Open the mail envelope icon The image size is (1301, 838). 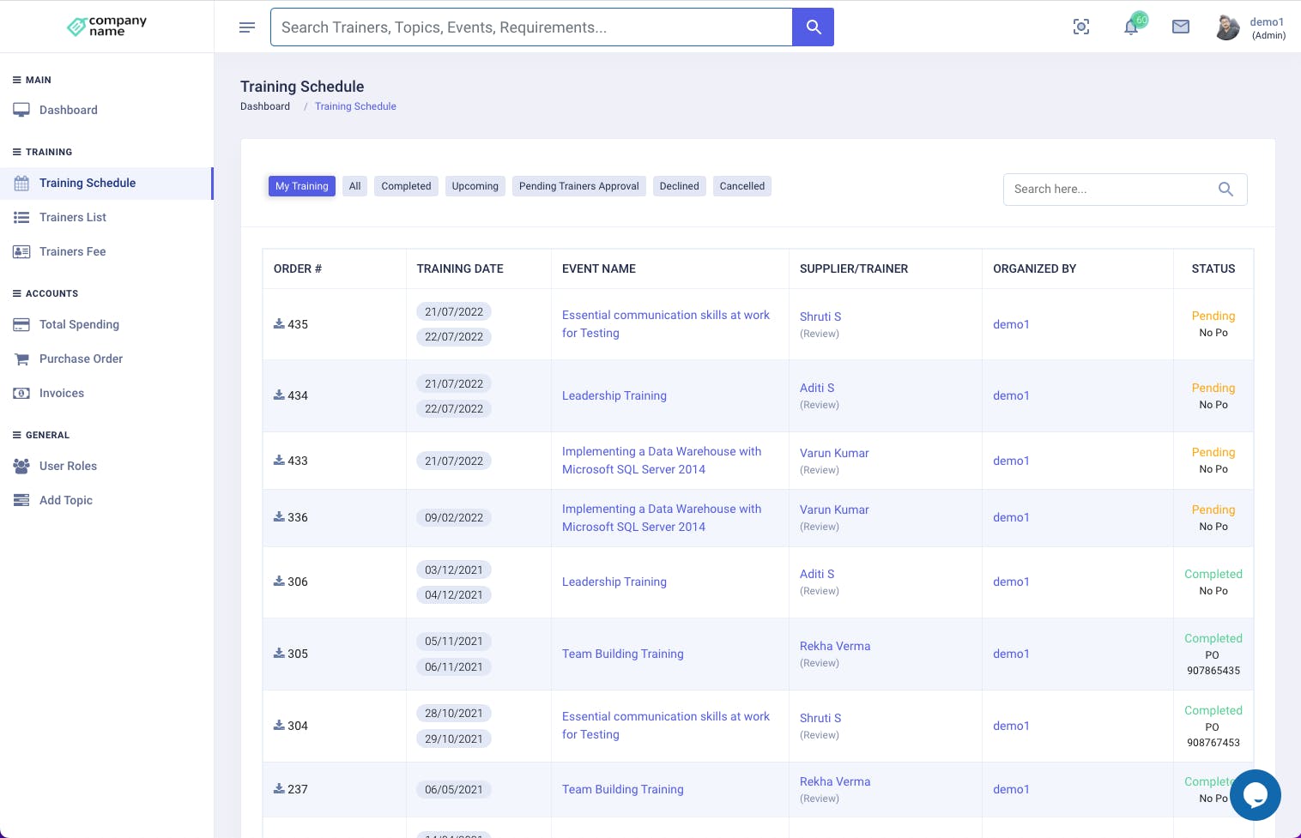coord(1181,27)
